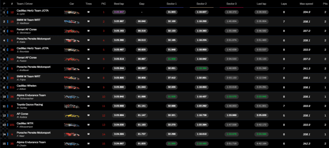Click car number 101
This screenshot has height=148, width=329.
pyautogui.click(x=12, y=125)
